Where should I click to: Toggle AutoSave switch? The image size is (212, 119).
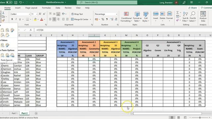9,2
